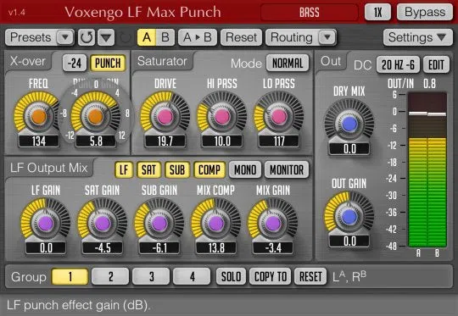458x316 pixels.
Task: Click the purple MIX COMP knob
Action: (x=216, y=224)
